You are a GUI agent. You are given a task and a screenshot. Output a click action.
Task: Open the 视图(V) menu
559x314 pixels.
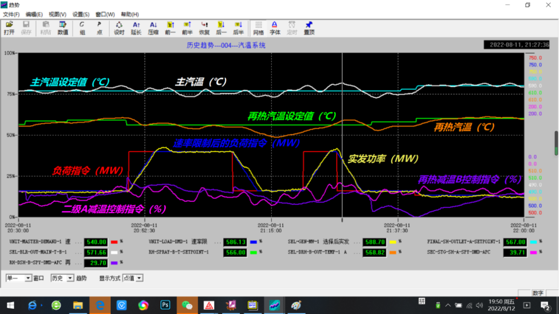57,14
